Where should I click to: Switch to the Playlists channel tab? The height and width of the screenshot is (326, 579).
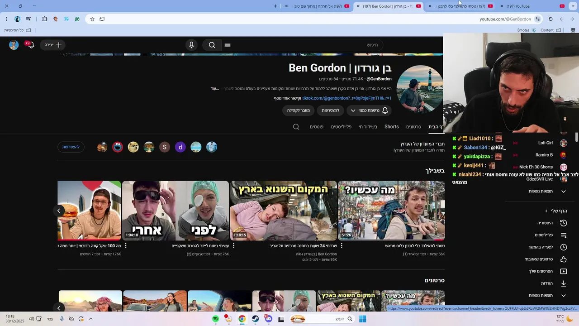click(x=341, y=127)
